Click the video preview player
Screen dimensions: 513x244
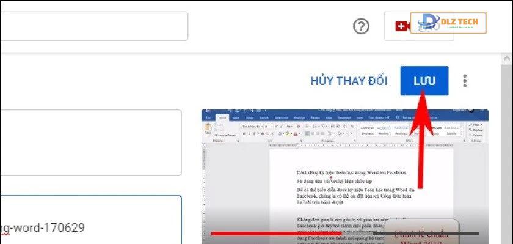[345, 177]
